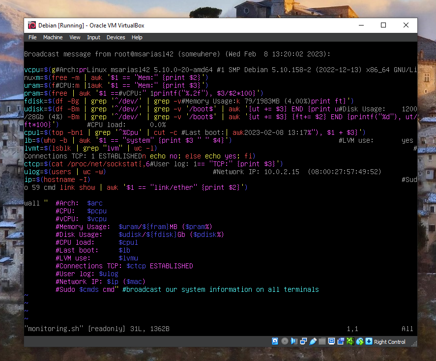Click the "Debian [Running] - Oracle VM VirtualBox" title
The image size is (436, 361).
tap(91, 25)
